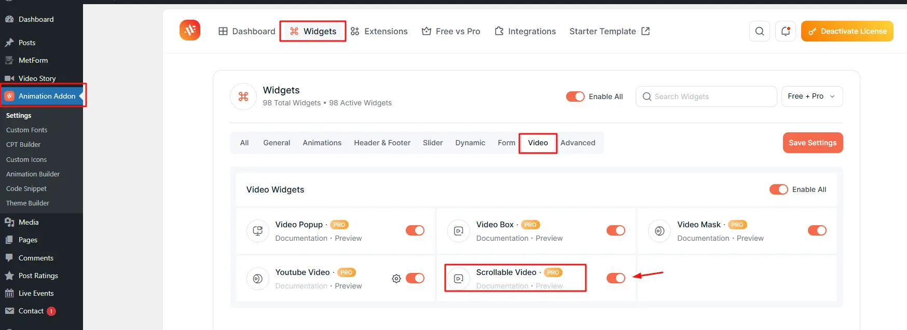This screenshot has height=330, width=907.
Task: Open Video Popup Documentation link
Action: tap(301, 238)
